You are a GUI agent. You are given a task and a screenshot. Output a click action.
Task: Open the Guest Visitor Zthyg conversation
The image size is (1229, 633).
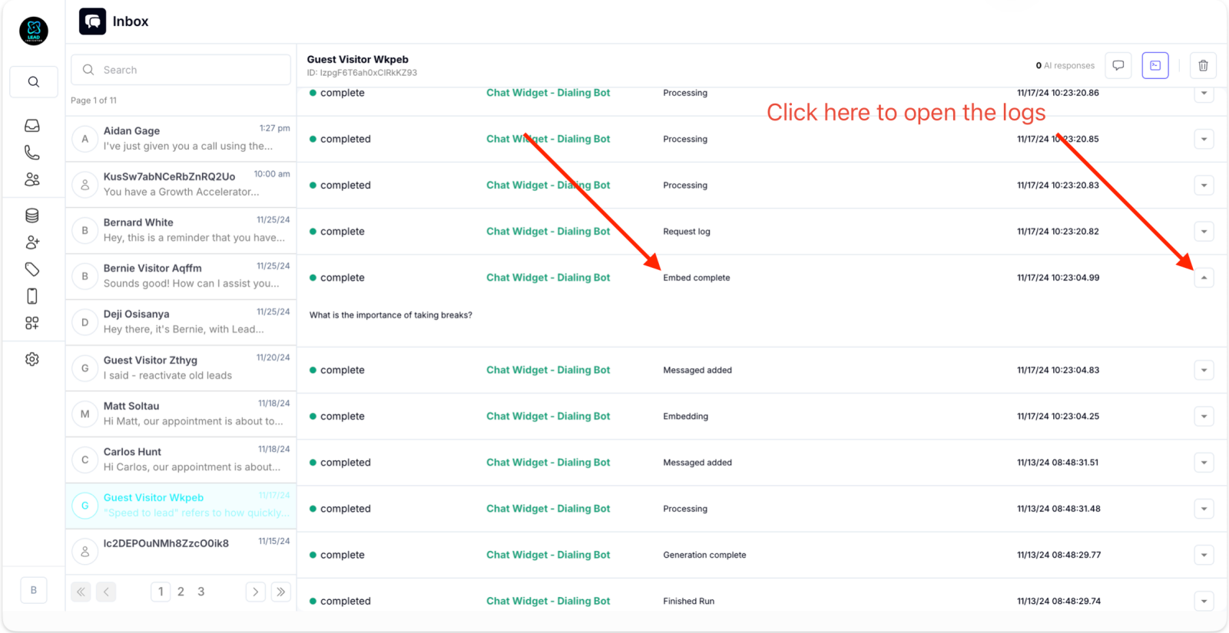(x=181, y=368)
